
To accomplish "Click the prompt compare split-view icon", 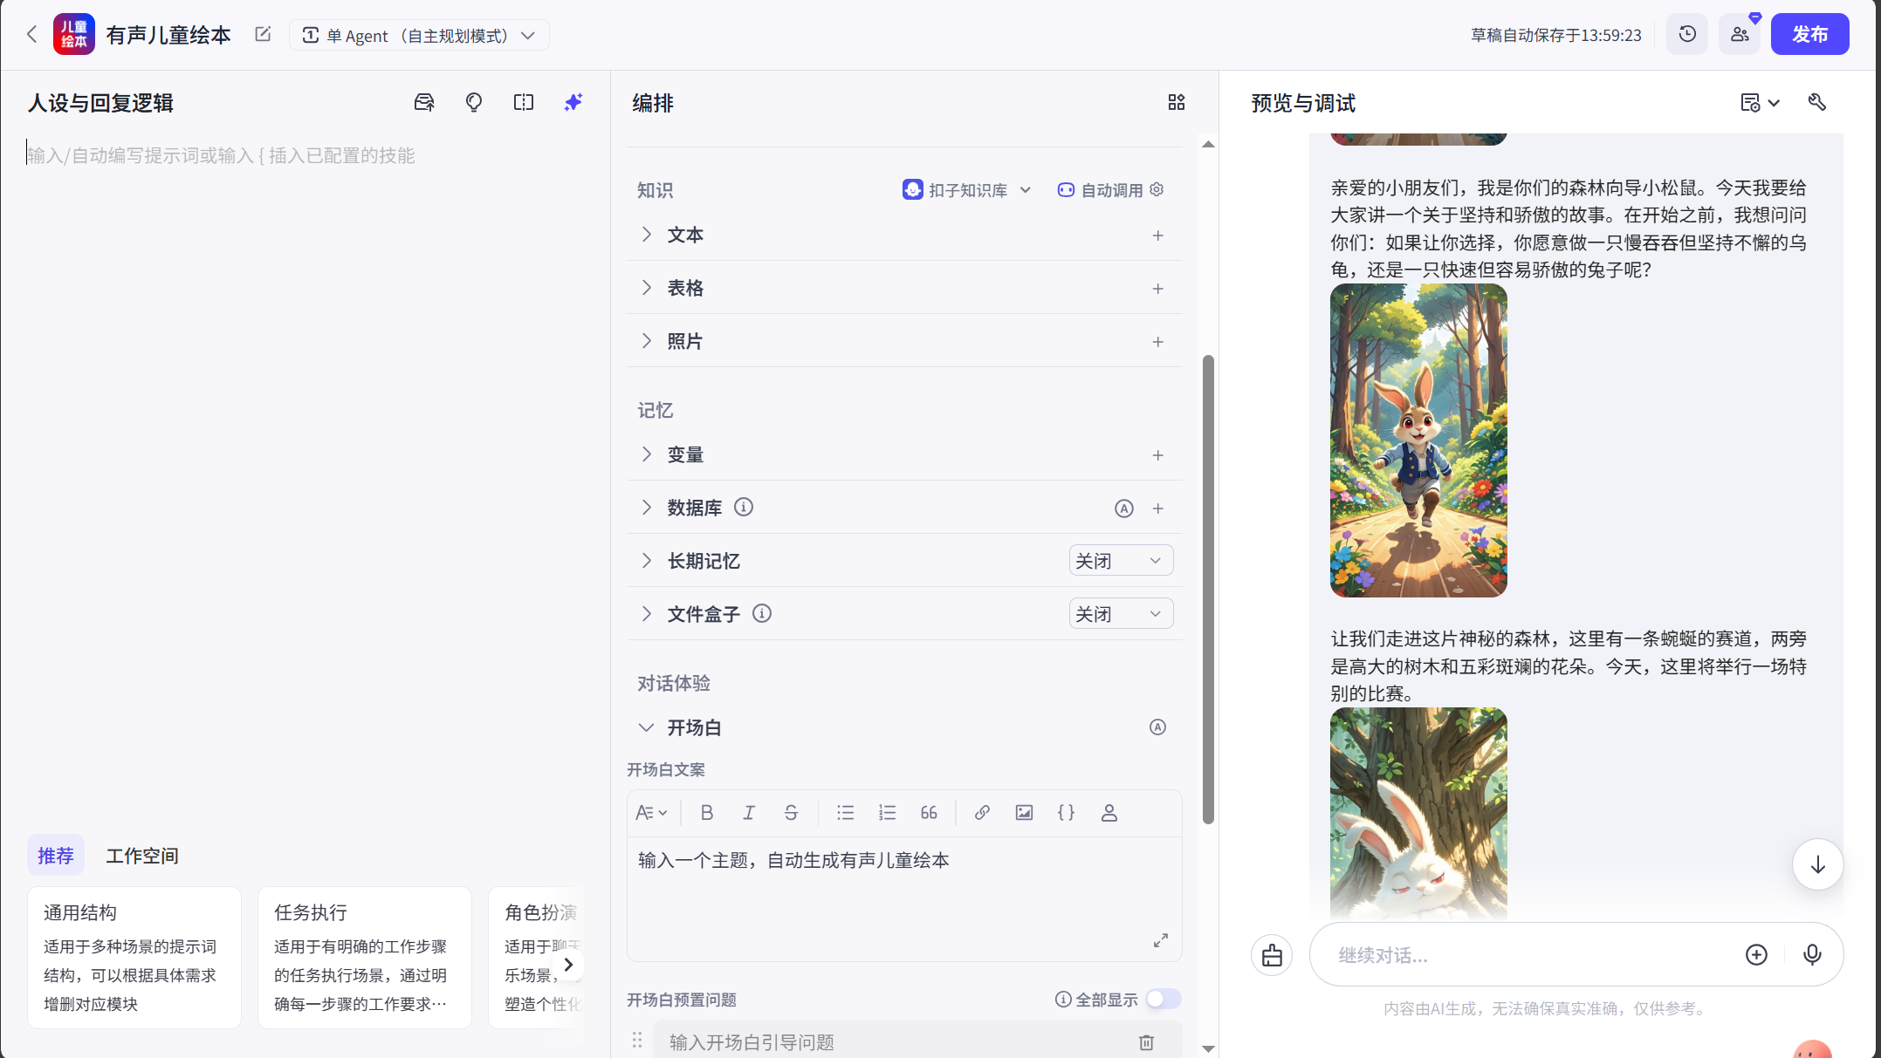I will [523, 102].
